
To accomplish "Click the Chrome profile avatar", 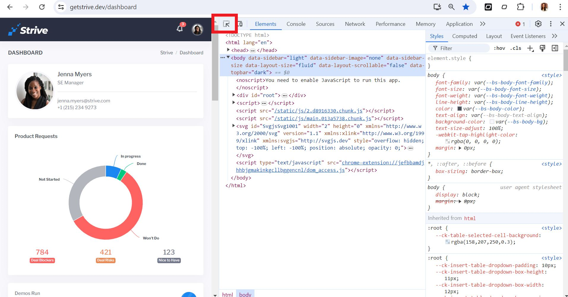I will [x=544, y=7].
